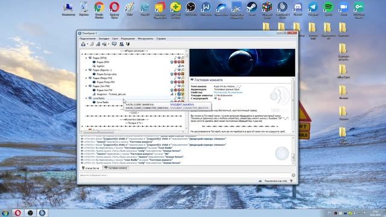Open the Свои menu
This screenshot has height=217, width=386.
tap(115, 39)
